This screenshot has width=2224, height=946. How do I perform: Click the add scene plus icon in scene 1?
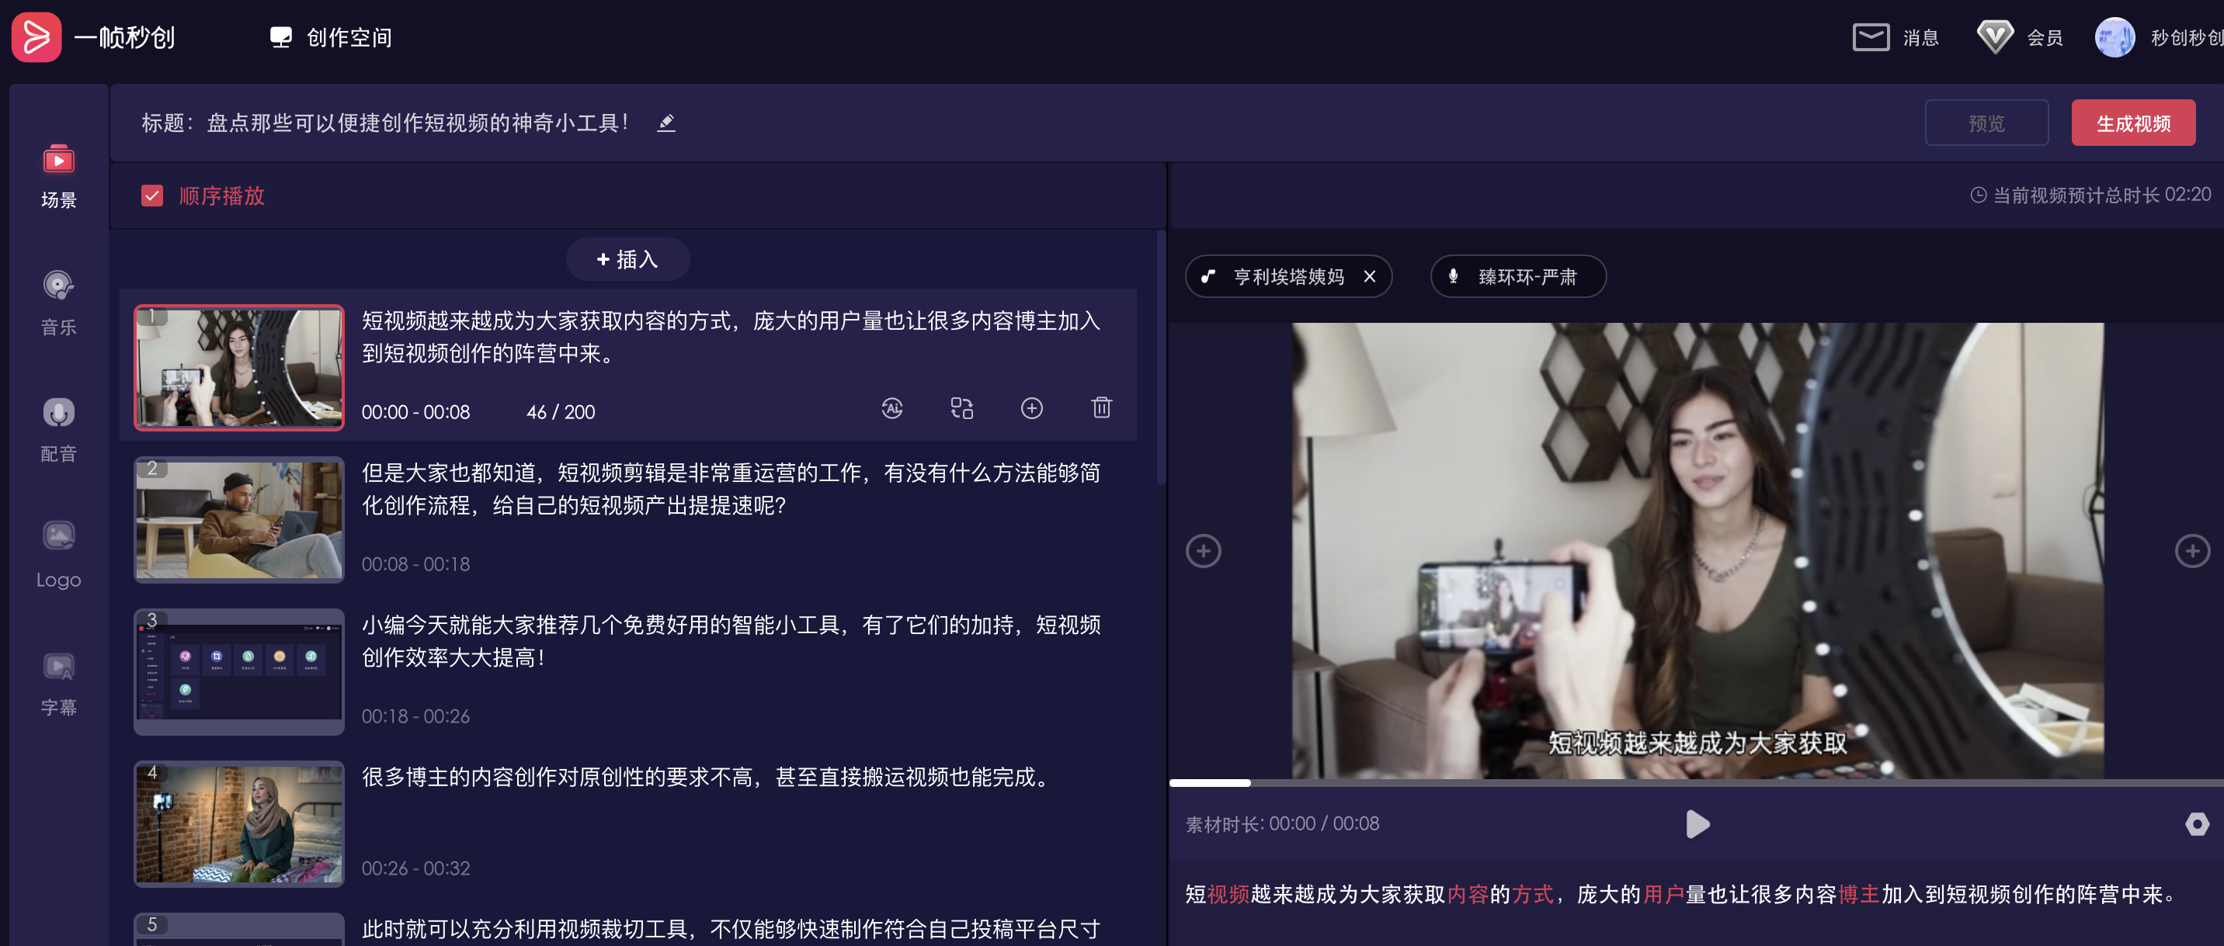pyautogui.click(x=1032, y=408)
